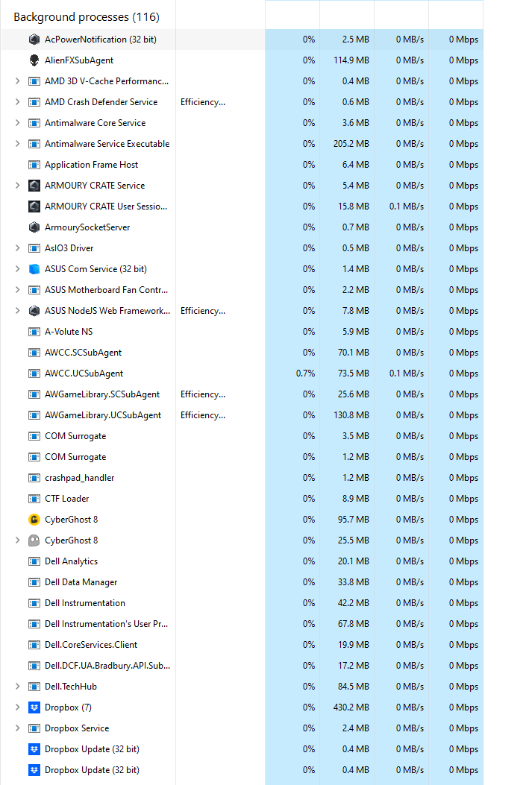Expand the ASUS NodeJS Web Framework row
529x785 pixels.
(17, 311)
